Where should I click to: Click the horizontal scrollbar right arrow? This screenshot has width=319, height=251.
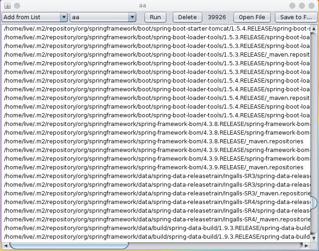306,246
